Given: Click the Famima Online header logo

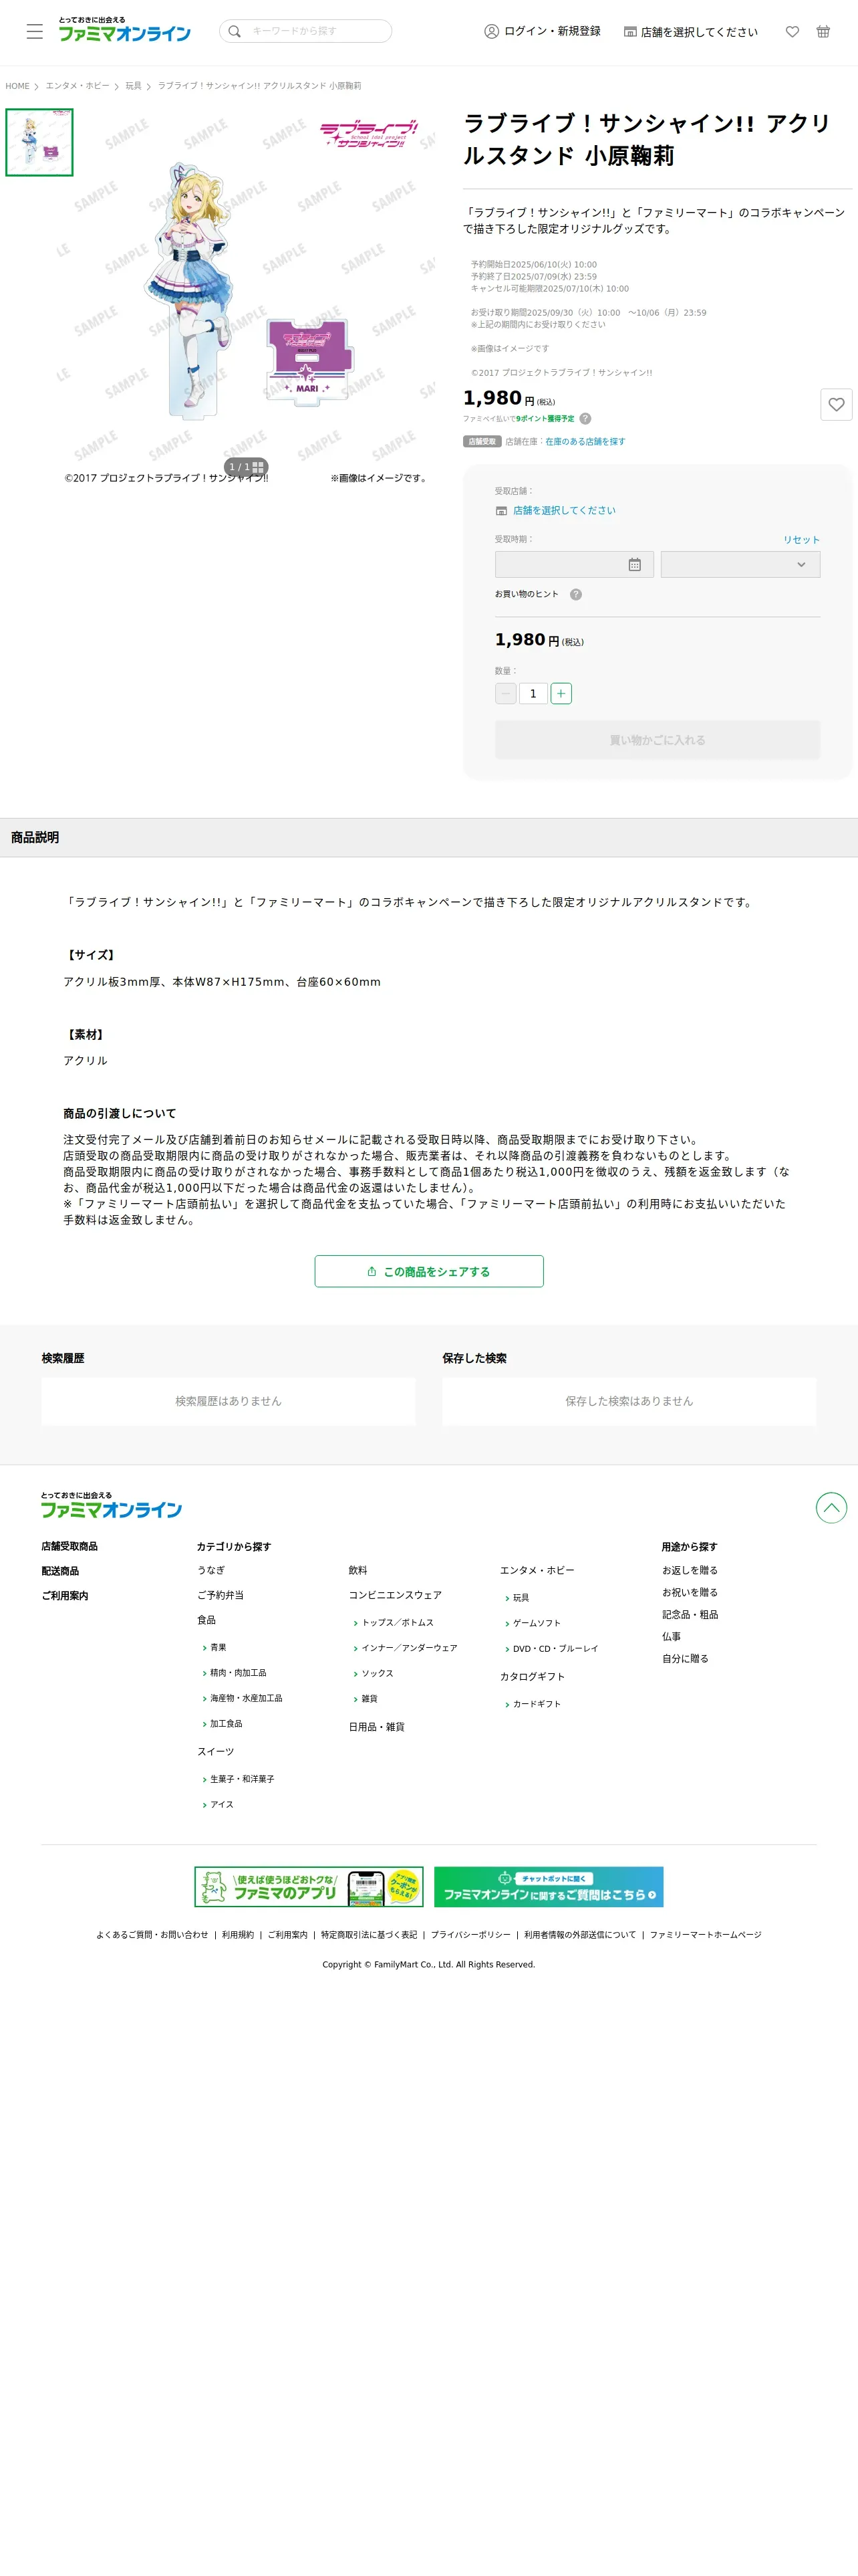Looking at the screenshot, I should point(124,30).
